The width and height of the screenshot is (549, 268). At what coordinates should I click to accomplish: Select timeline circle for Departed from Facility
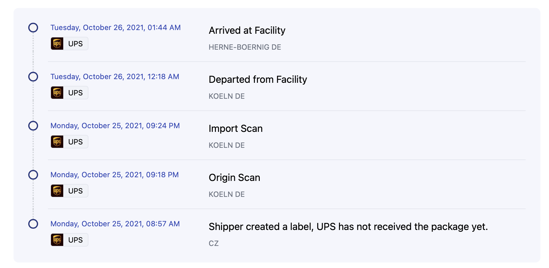[33, 77]
